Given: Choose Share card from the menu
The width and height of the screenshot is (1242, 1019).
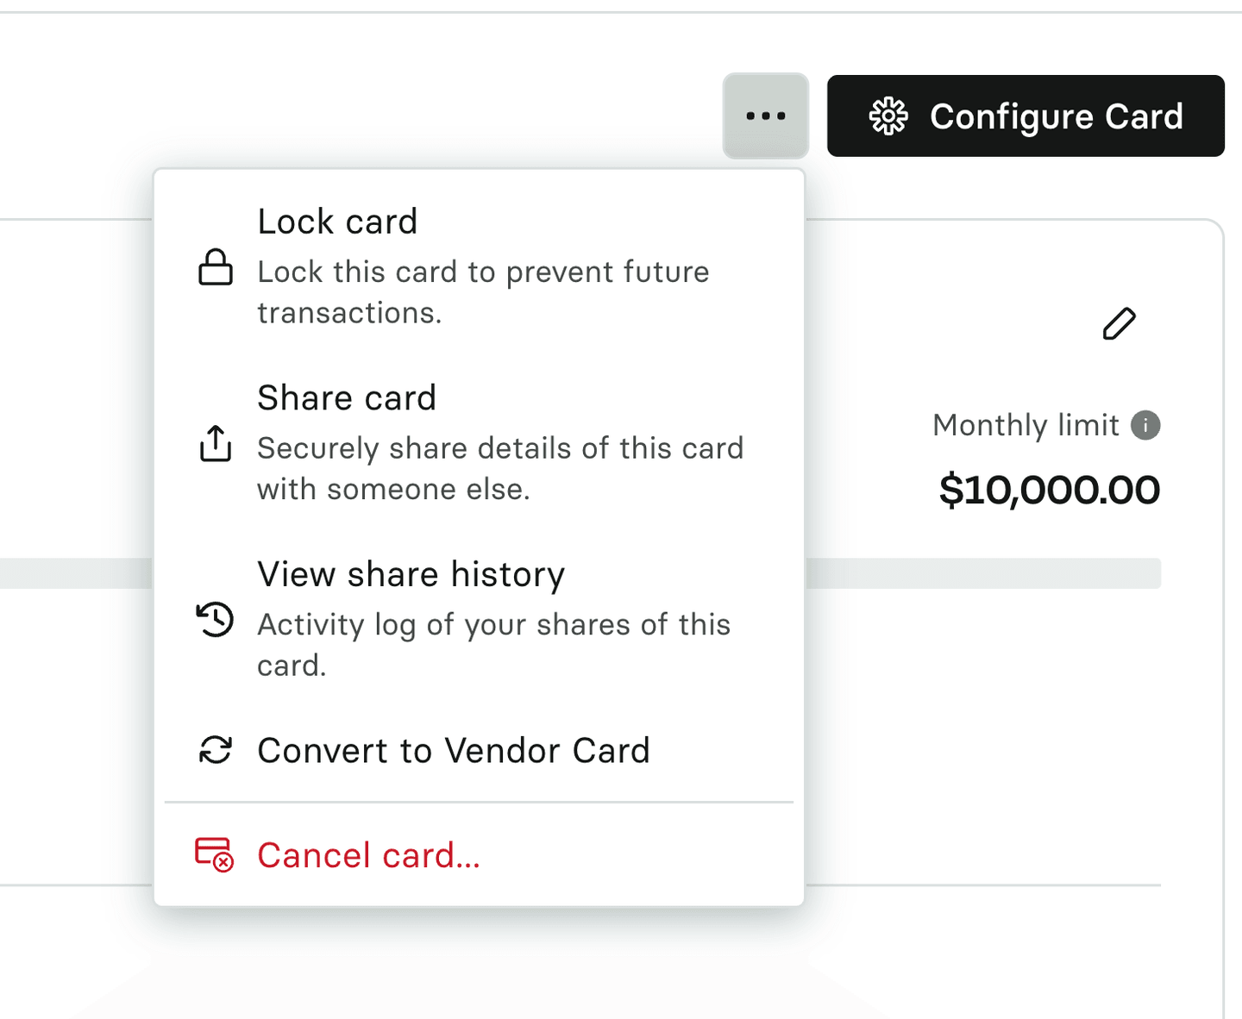Looking at the screenshot, I should click(347, 398).
